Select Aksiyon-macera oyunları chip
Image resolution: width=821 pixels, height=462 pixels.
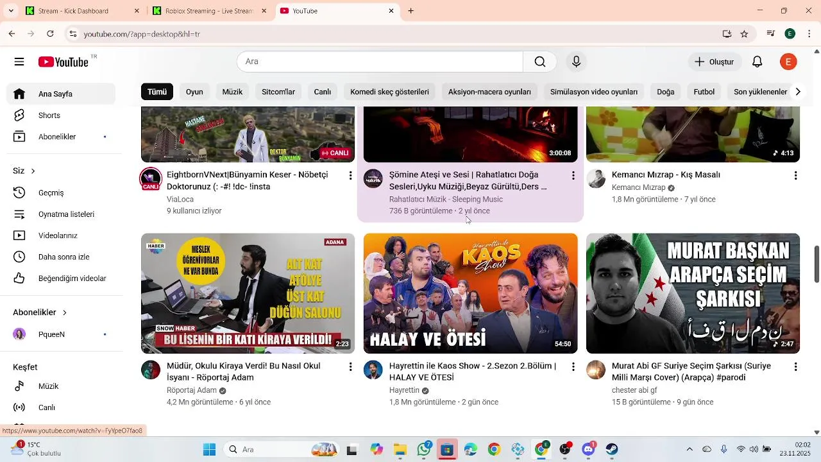coord(489,92)
